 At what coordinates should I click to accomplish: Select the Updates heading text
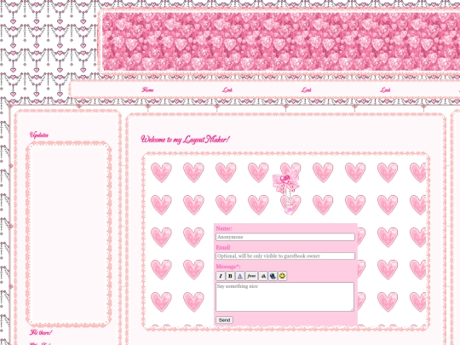coord(39,135)
